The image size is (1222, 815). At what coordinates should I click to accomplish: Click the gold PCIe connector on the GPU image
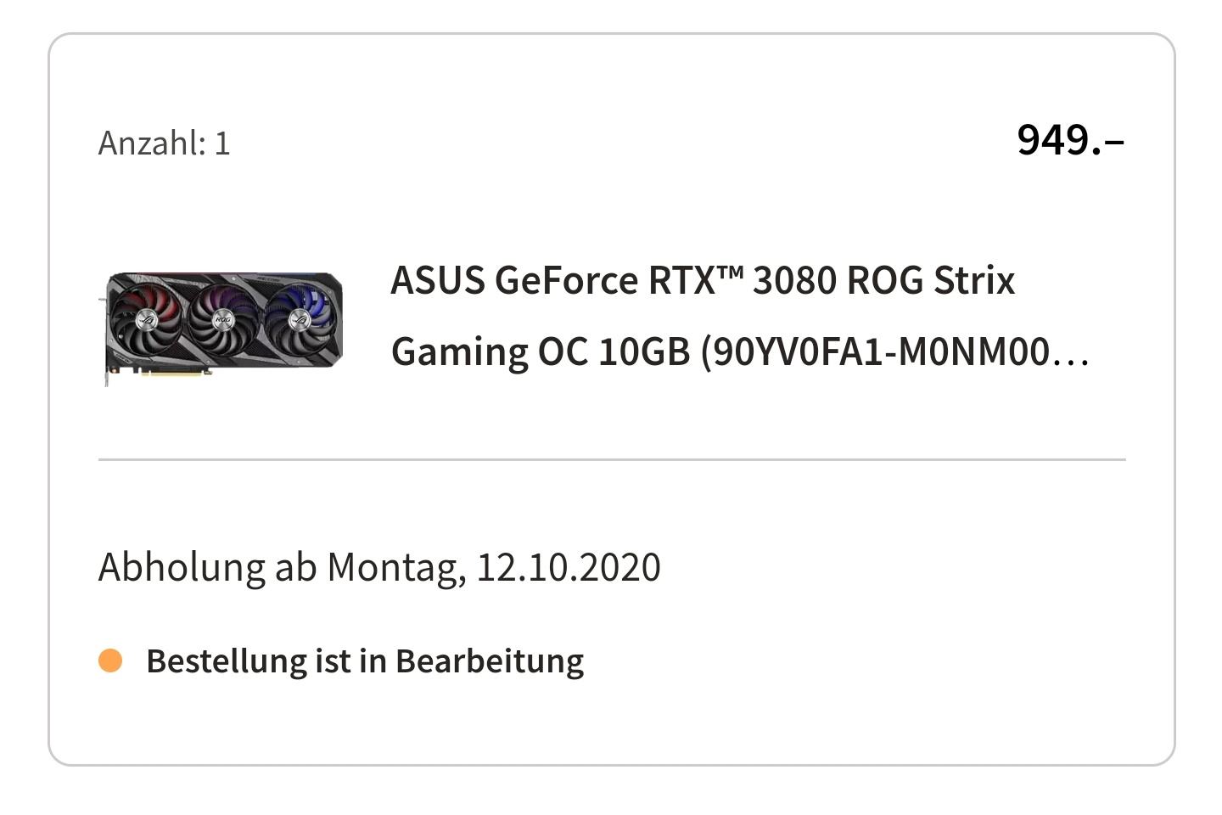click(x=175, y=372)
